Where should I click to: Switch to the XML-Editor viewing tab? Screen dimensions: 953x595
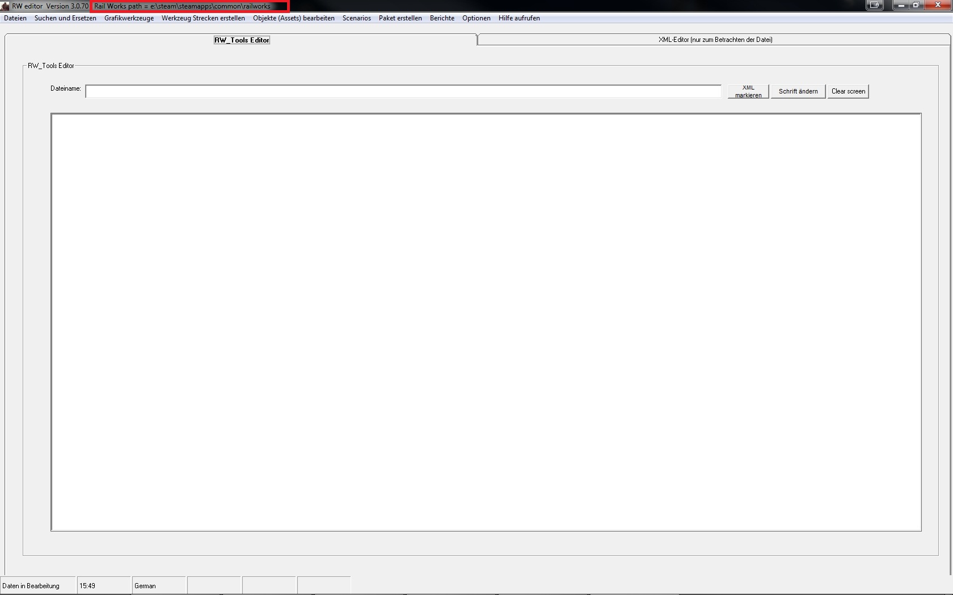click(715, 40)
